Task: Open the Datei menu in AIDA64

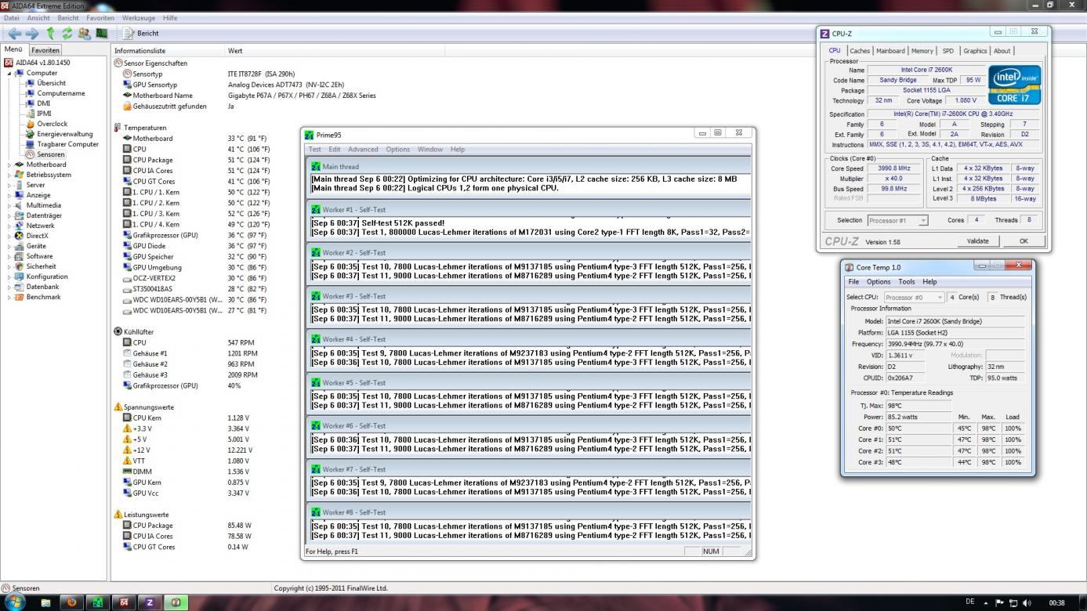Action: coord(12,17)
